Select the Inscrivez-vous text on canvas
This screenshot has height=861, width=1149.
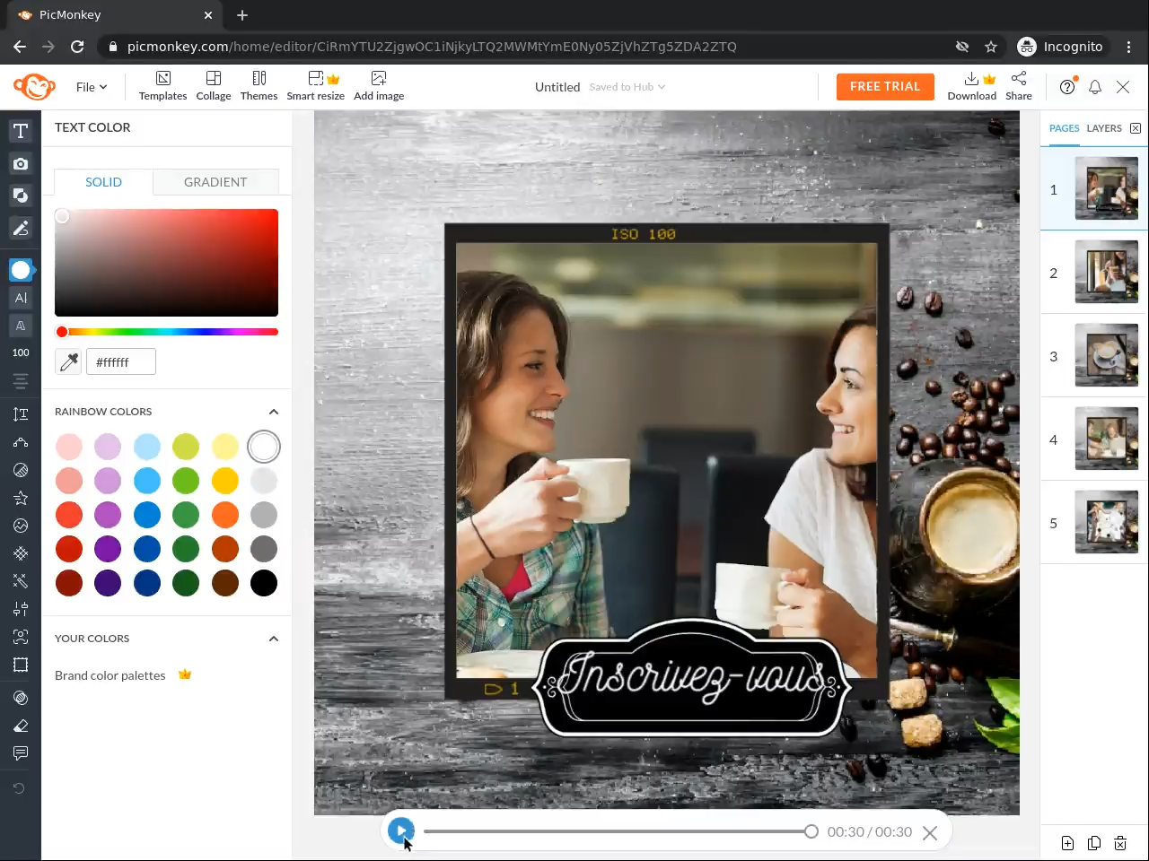tap(692, 677)
